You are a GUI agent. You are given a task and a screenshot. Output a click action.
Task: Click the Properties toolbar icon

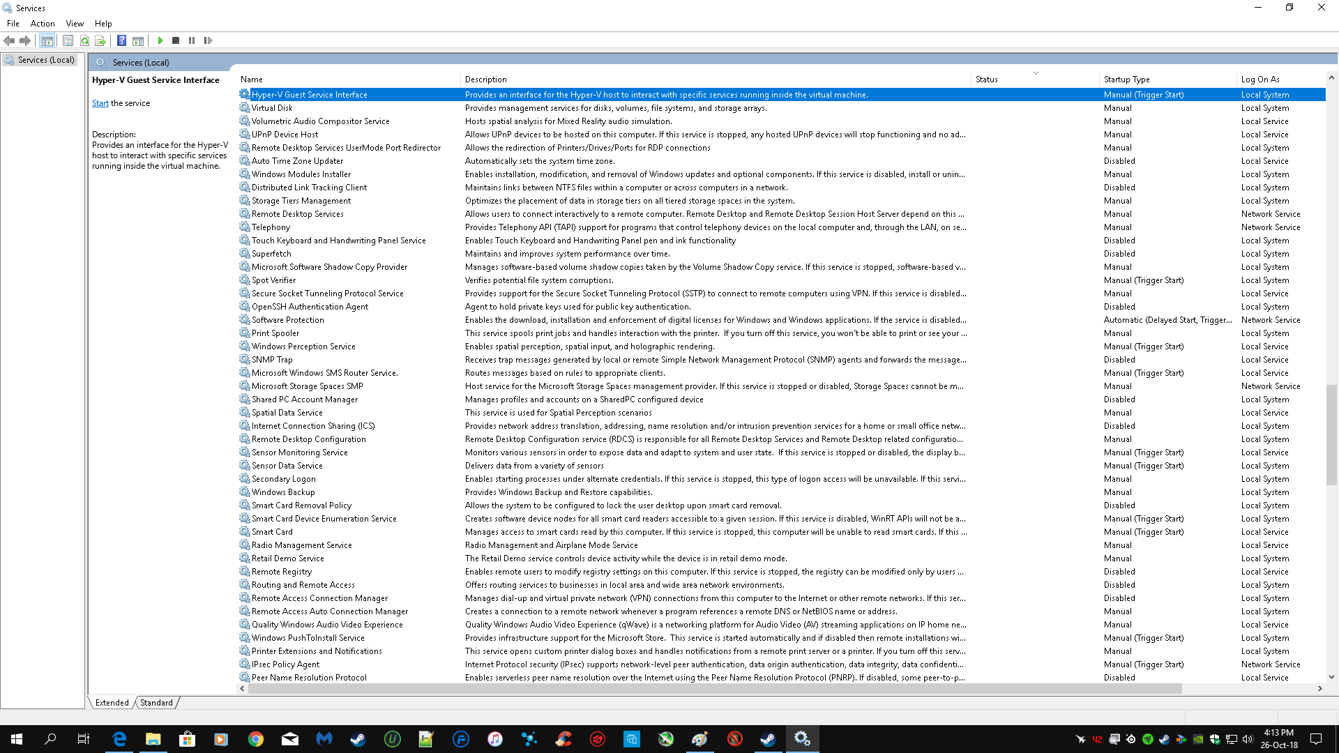[x=68, y=40]
